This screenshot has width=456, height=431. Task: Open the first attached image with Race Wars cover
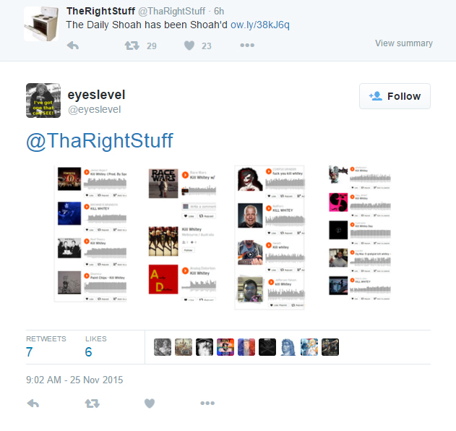point(182,234)
